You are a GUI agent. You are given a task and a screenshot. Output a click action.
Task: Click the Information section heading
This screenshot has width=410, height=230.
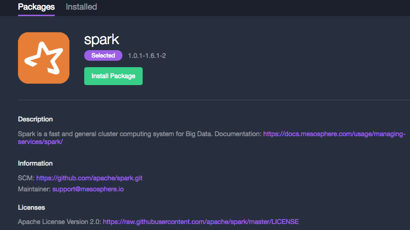[x=35, y=163]
